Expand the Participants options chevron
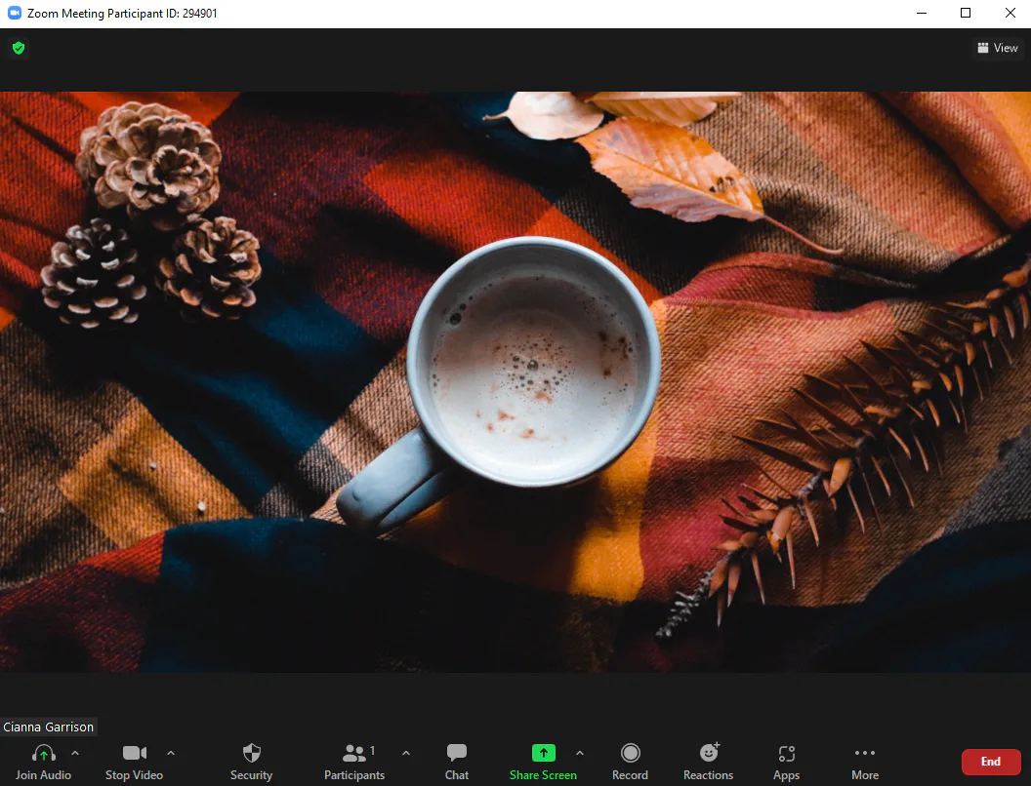Viewport: 1031px width, 786px height. tap(406, 753)
